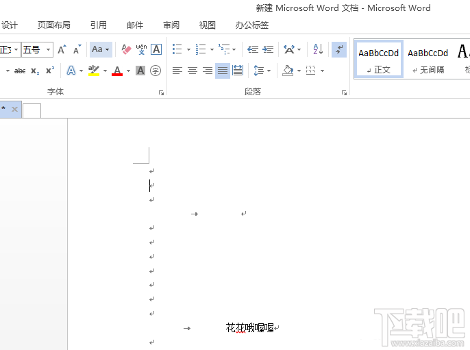Expand font color dropdown arrow

point(128,71)
